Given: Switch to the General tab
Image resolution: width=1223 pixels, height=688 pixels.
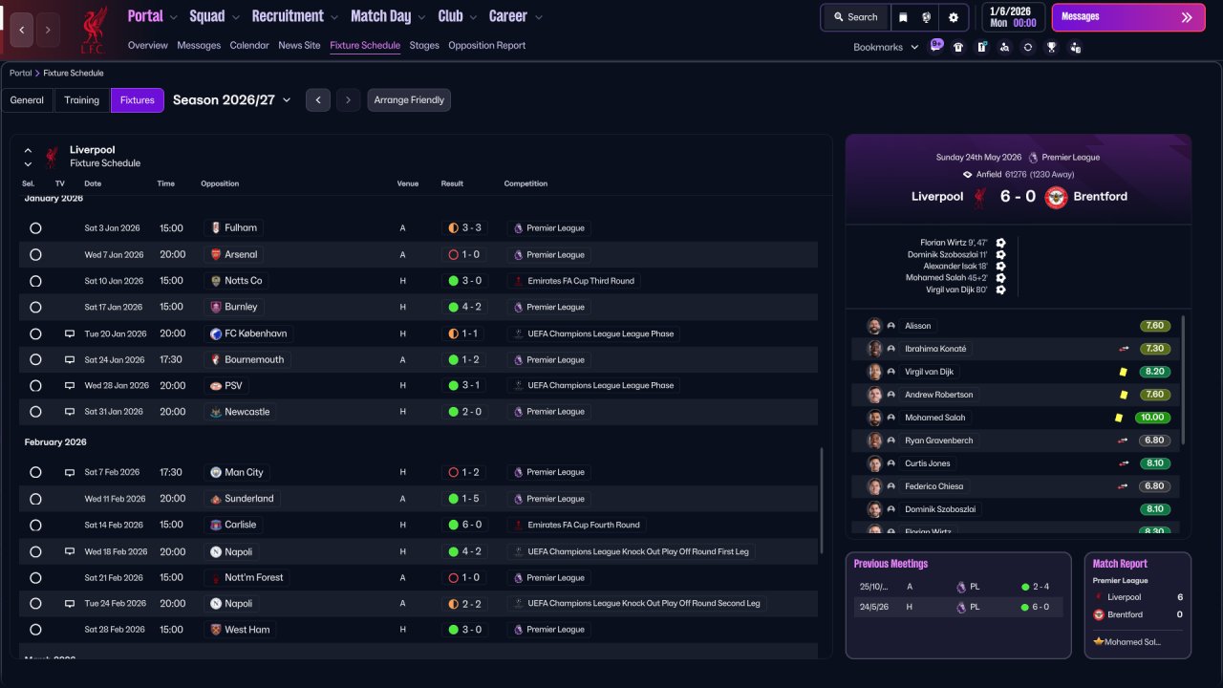Looking at the screenshot, I should coord(27,100).
